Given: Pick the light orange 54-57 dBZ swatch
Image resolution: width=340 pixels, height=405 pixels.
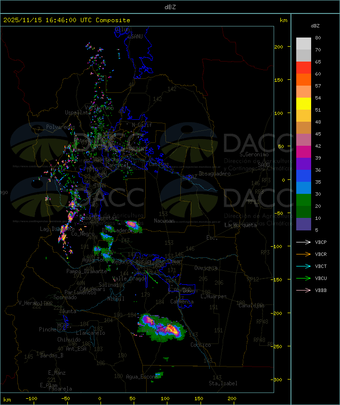Looking at the screenshot, I should point(303,92).
